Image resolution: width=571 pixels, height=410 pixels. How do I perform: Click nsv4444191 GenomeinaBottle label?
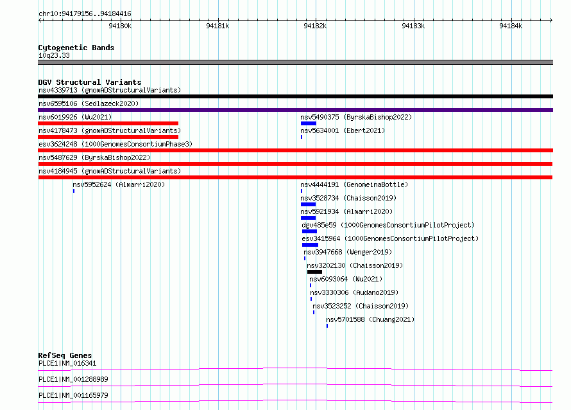click(x=354, y=184)
